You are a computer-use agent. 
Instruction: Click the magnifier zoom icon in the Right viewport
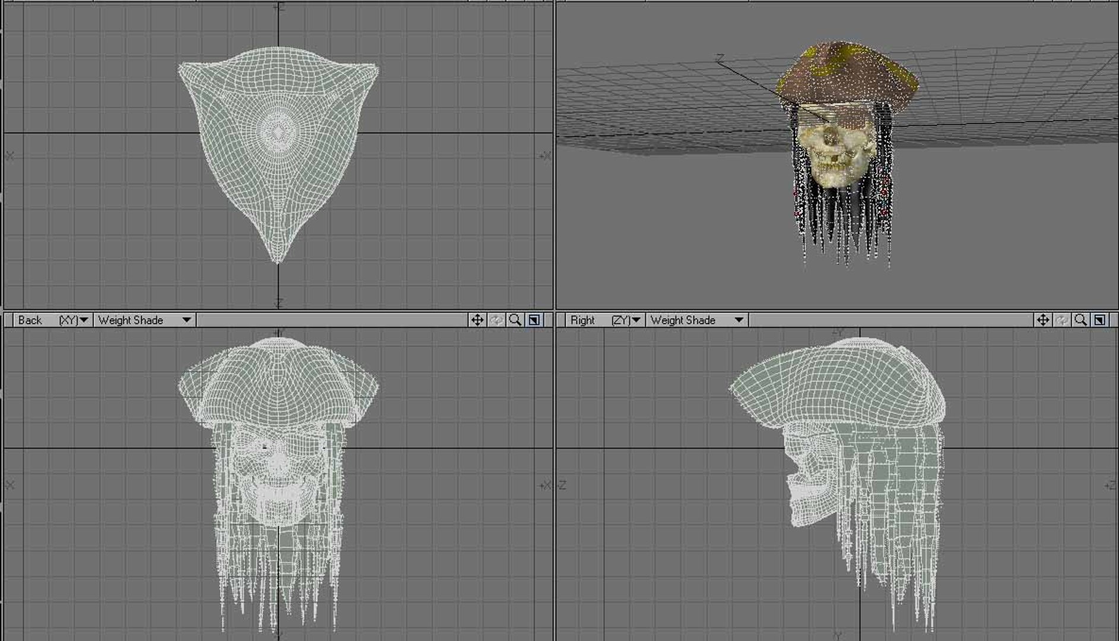(1081, 320)
